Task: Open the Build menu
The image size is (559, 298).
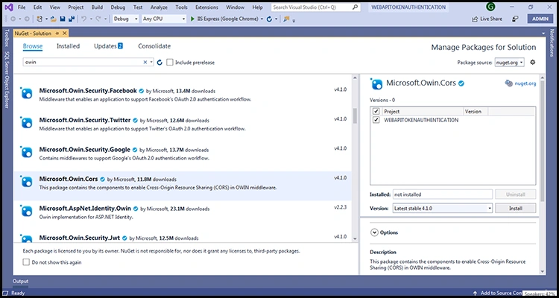Action: pos(97,7)
